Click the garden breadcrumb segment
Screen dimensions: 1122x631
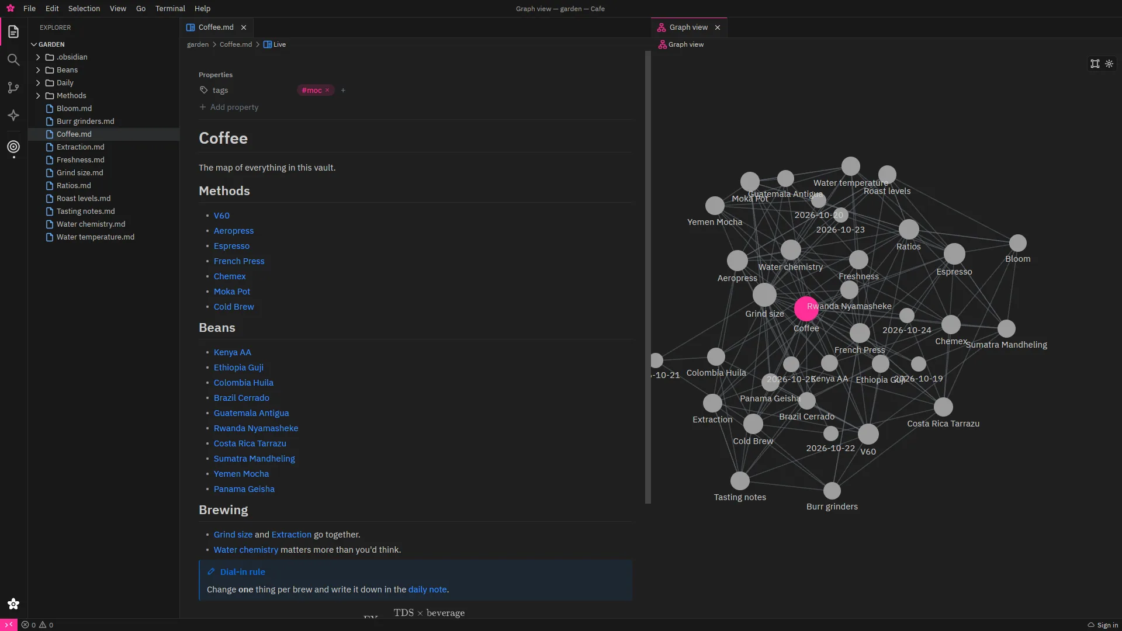click(198, 44)
